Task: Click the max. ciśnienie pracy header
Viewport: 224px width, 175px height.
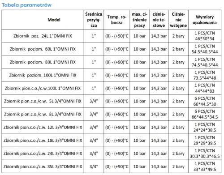Action: point(139,20)
